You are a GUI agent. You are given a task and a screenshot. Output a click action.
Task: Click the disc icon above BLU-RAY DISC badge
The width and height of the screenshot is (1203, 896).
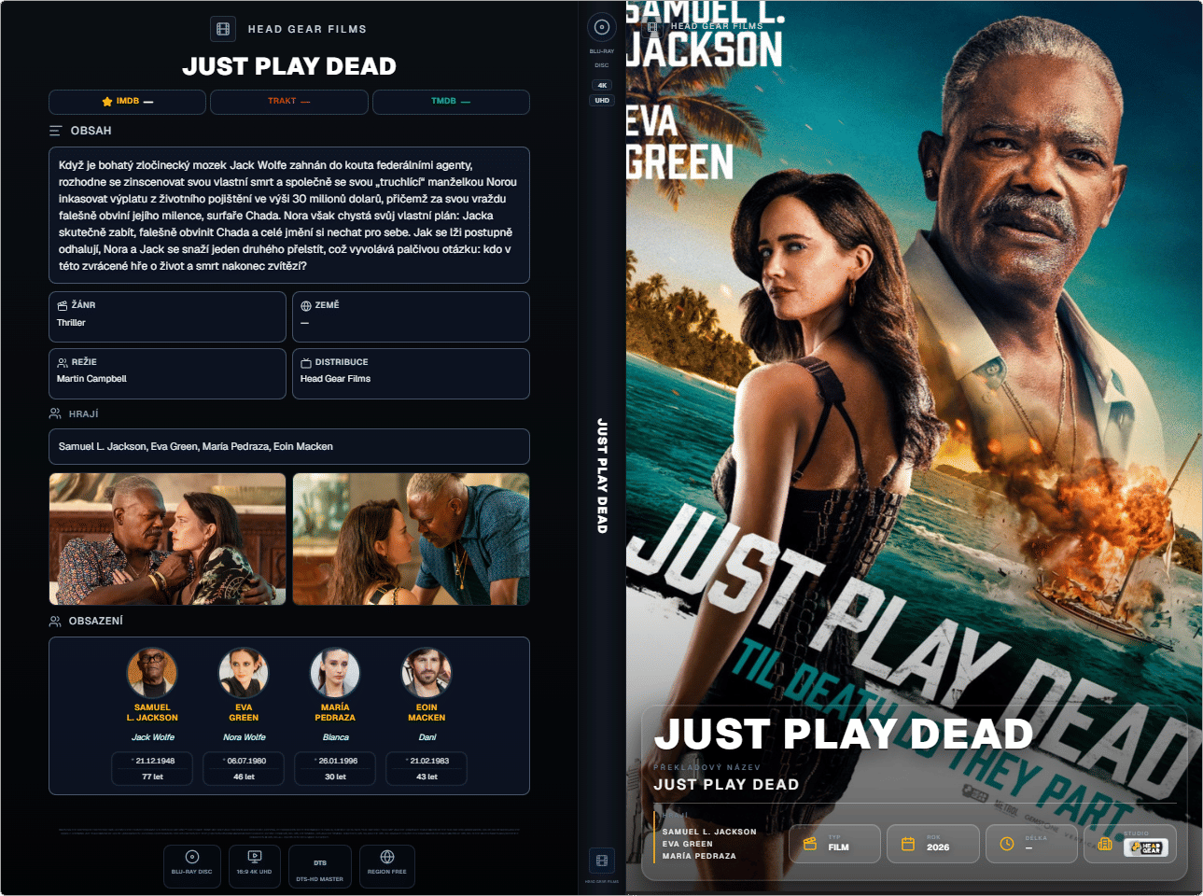192,857
